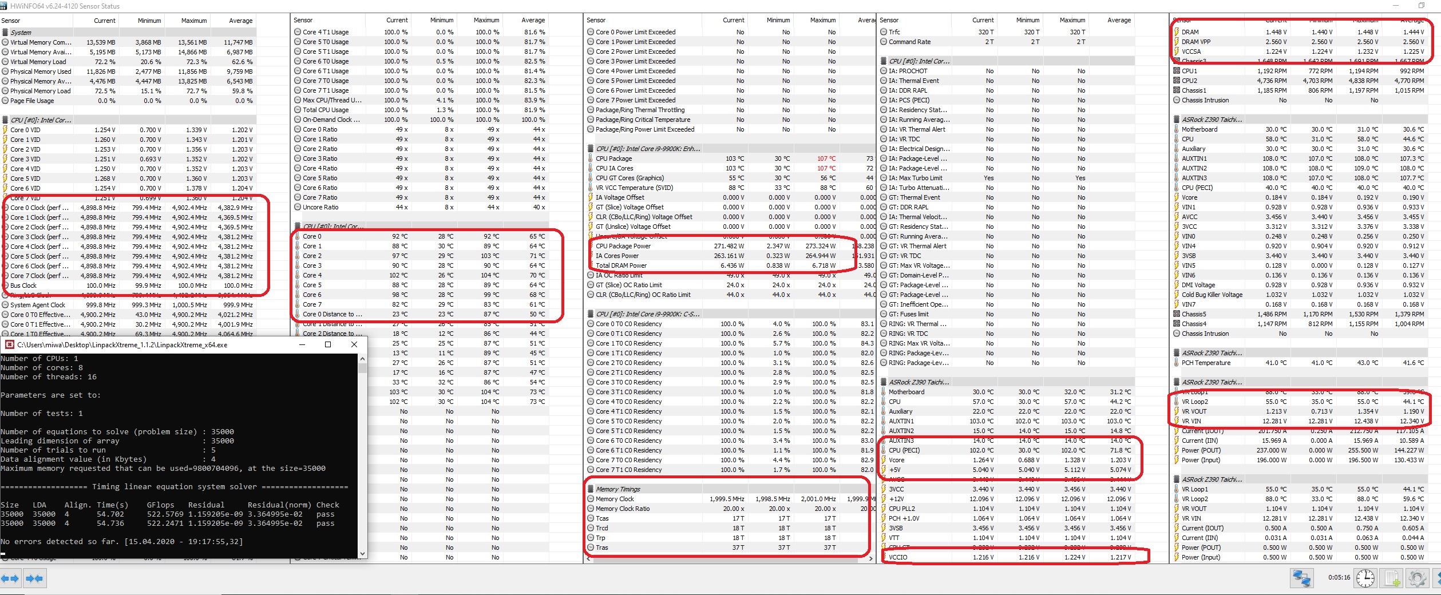Viewport: 1441px width, 595px height.
Task: Click the console window scroll up arrow
Action: [362, 358]
